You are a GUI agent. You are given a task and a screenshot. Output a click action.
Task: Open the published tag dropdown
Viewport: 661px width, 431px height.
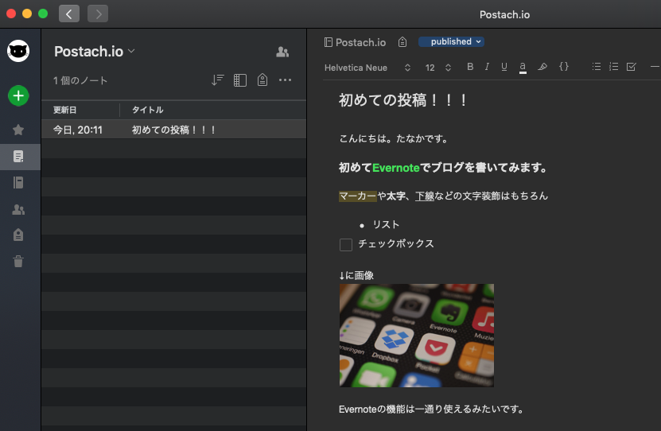(451, 42)
